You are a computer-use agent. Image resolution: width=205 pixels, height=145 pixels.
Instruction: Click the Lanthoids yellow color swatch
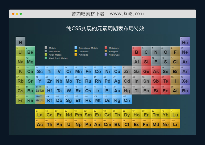75,51
